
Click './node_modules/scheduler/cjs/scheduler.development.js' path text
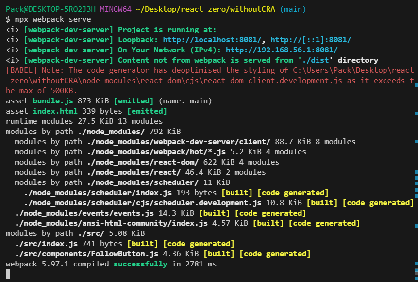143,203
